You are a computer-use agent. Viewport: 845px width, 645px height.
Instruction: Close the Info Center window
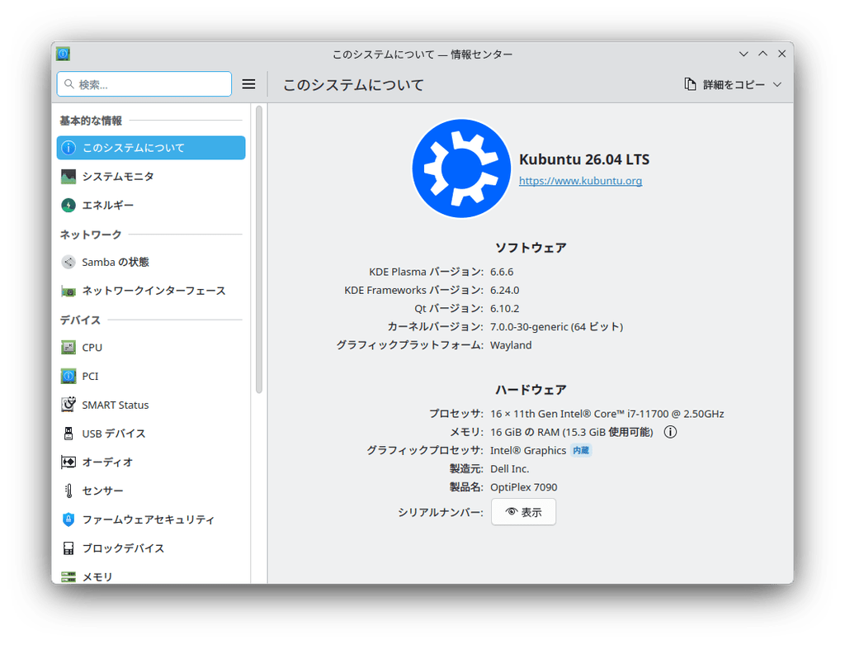tap(782, 54)
